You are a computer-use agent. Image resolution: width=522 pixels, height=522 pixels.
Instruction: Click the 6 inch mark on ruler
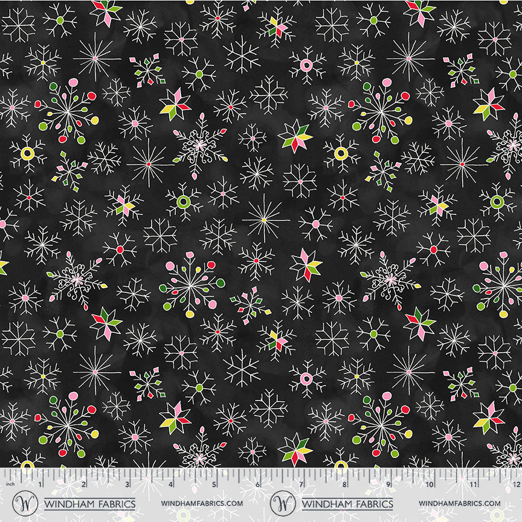[257, 484]
